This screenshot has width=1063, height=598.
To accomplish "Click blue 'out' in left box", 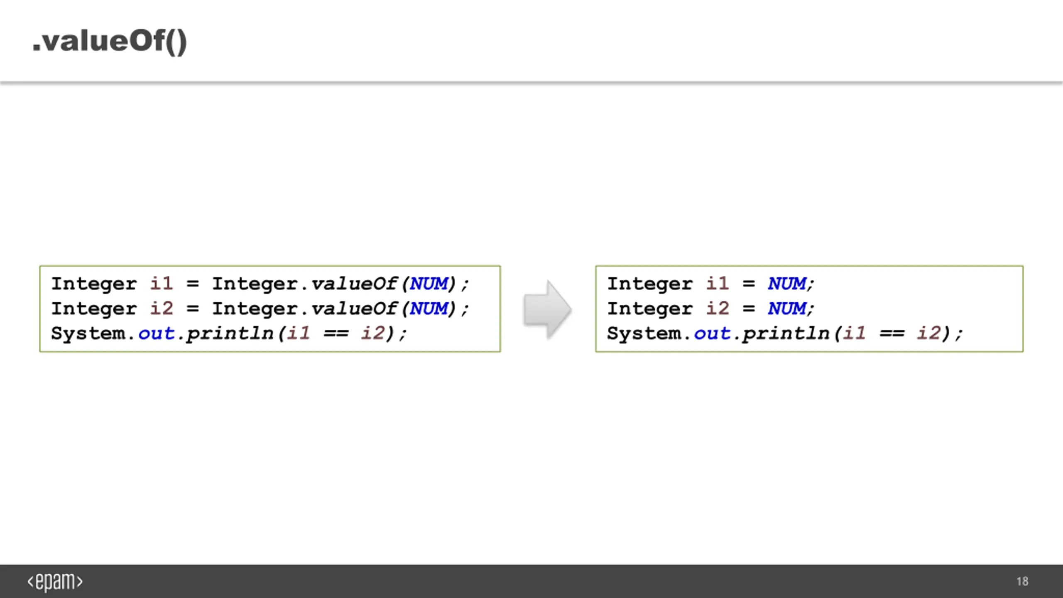I will point(157,334).
